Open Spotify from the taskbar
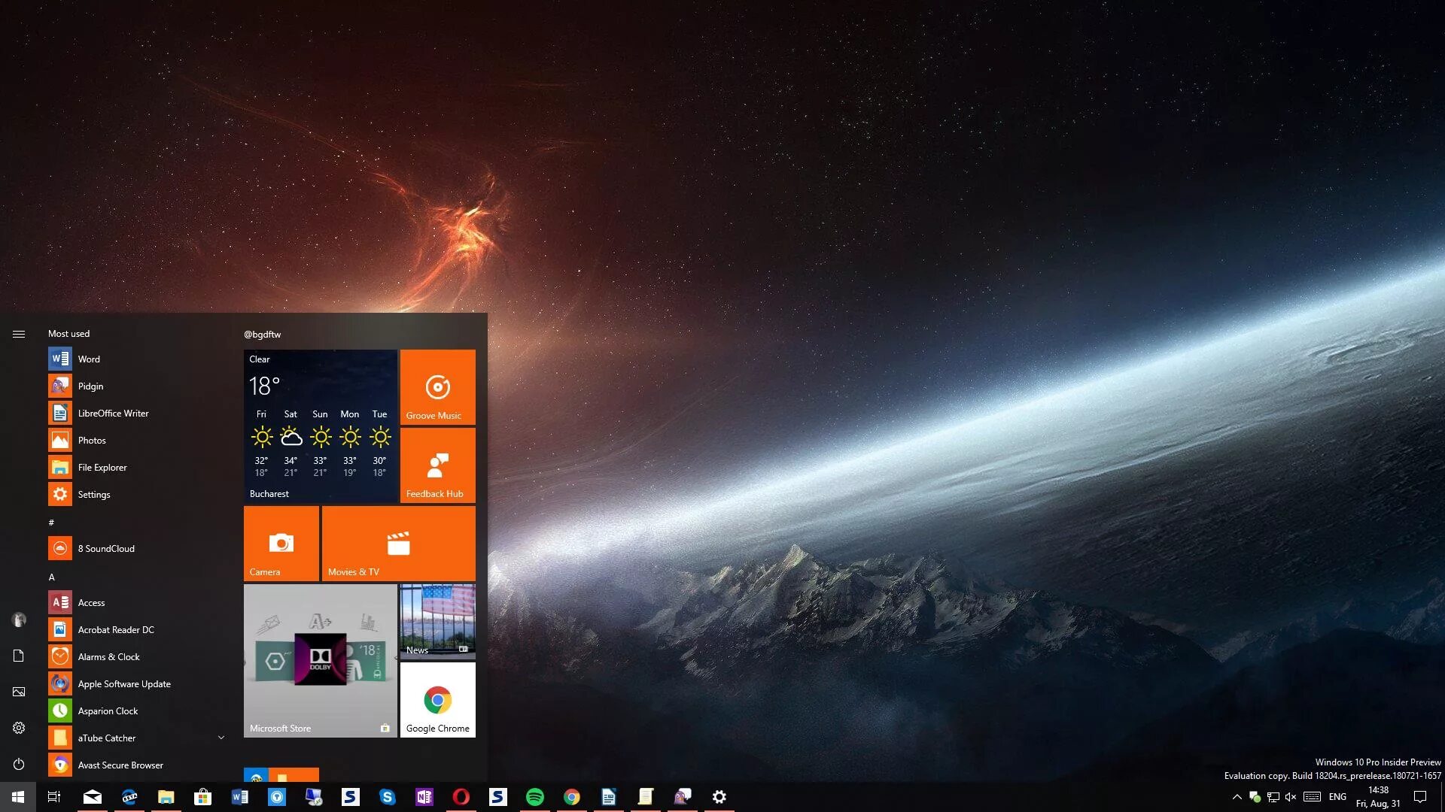 [x=535, y=797]
